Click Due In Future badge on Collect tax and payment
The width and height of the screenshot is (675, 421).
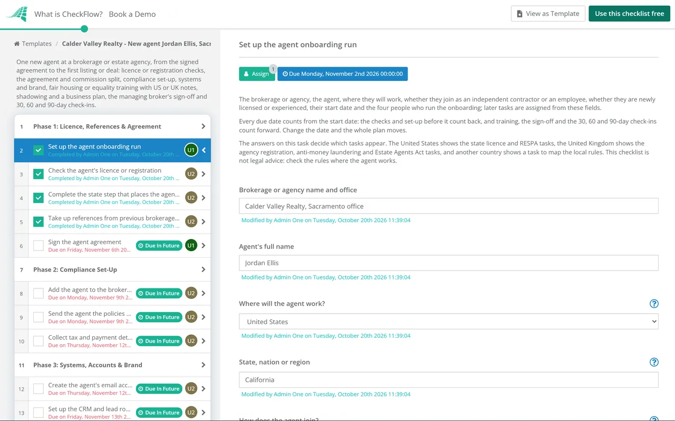[159, 341]
